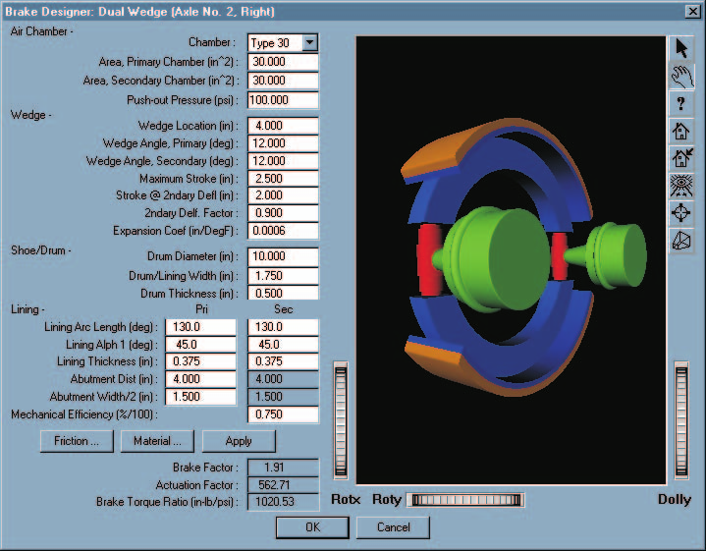Close the Brake Designer window
This screenshot has width=706, height=551.
coord(692,11)
